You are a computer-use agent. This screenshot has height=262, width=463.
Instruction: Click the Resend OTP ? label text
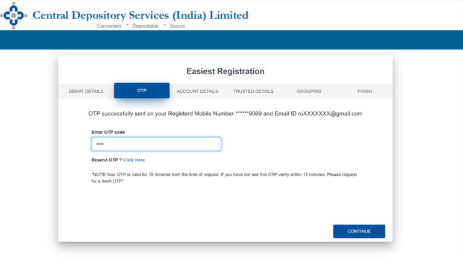[107, 160]
